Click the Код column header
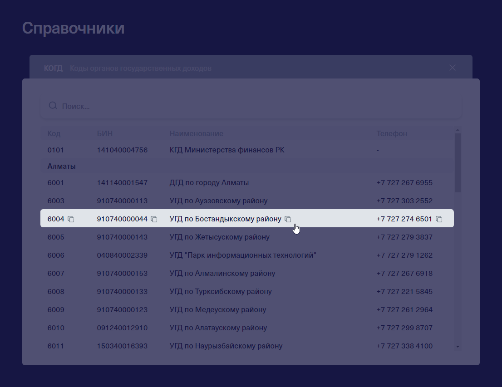502x387 pixels. point(54,133)
